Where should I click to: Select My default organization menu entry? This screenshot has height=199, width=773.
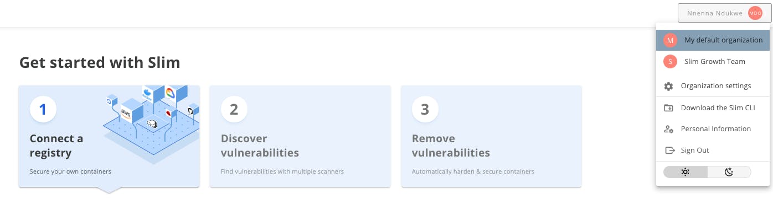[x=713, y=40]
